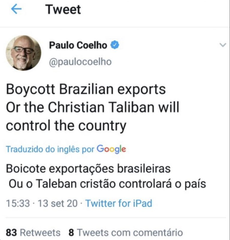This screenshot has height=240, width=230.
Task: Select the "Tweet" header title
Action: coord(63,10)
